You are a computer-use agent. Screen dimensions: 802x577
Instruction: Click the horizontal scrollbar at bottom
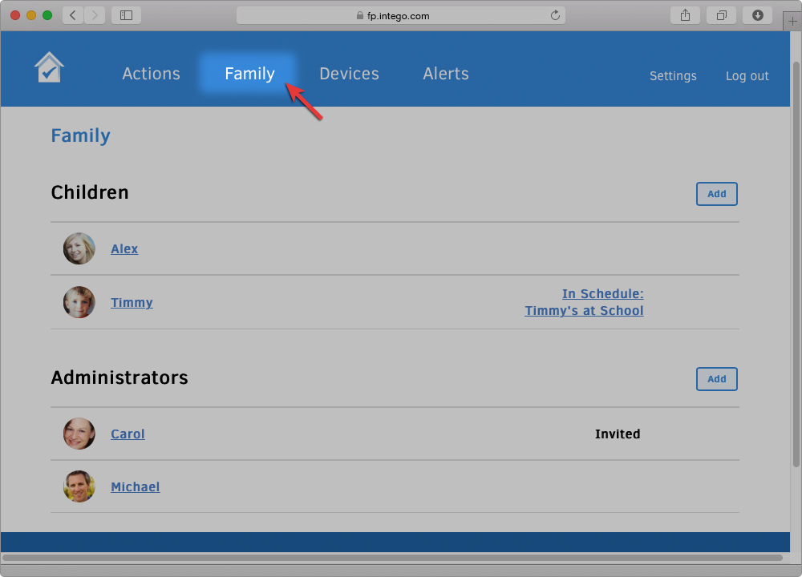click(x=392, y=558)
